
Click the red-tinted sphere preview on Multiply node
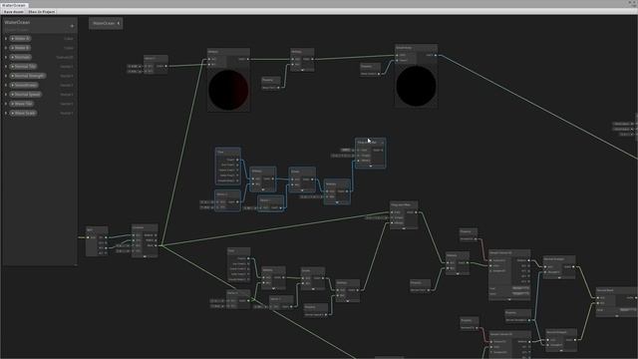[x=228, y=90]
